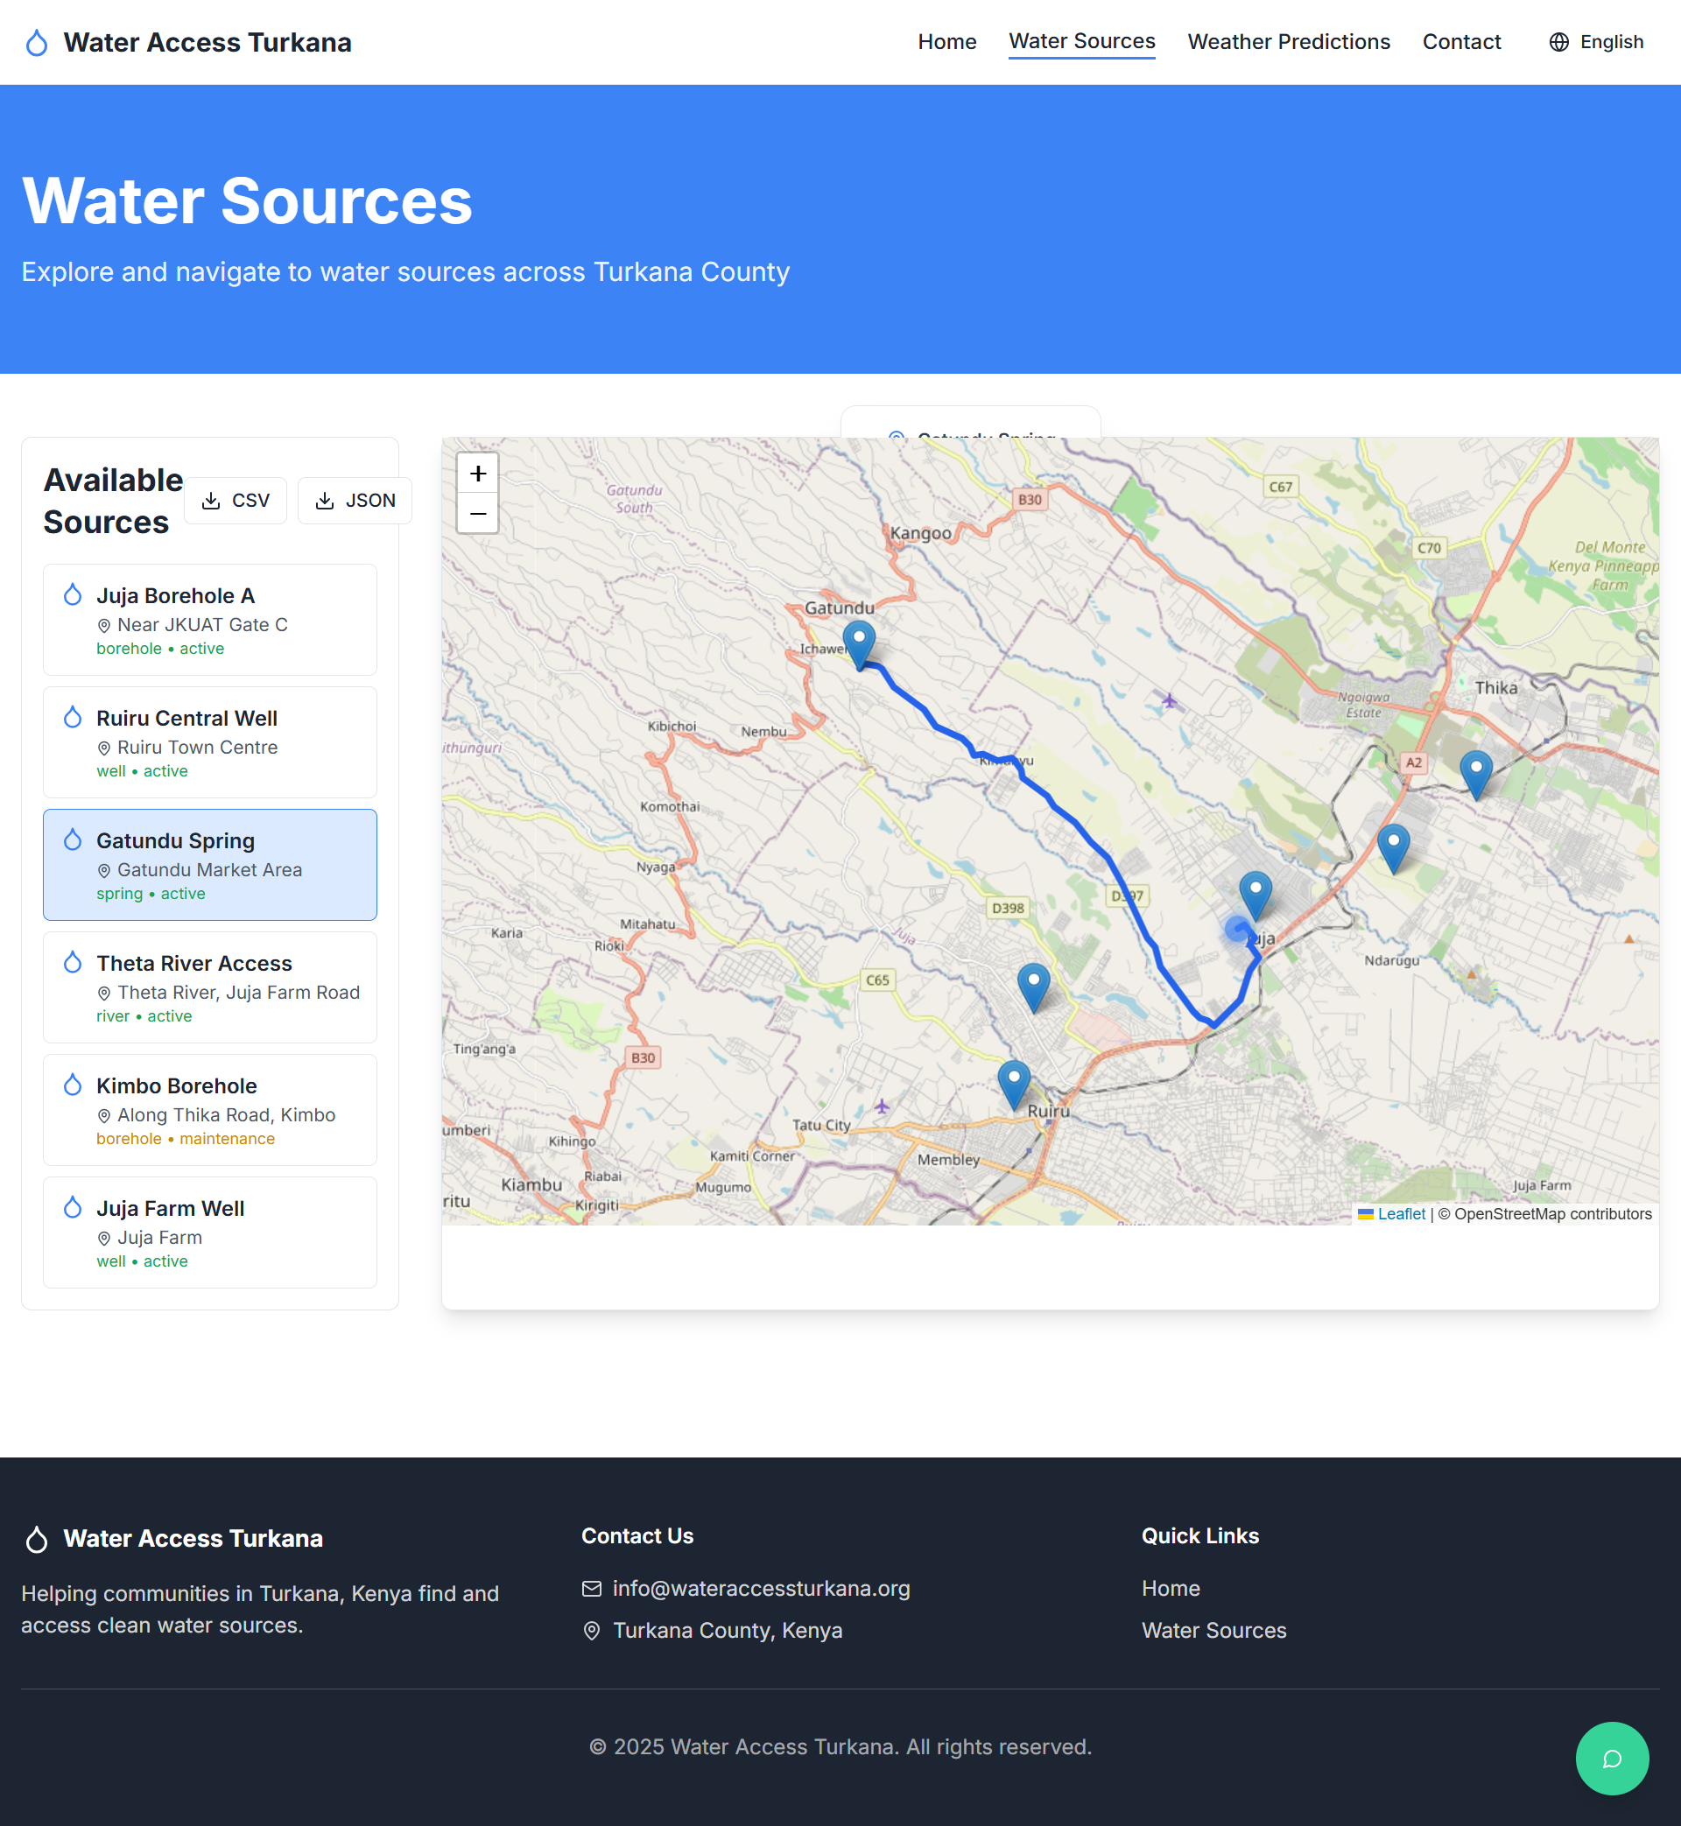Screen dimensions: 1681x1826
Task: Click the map marker below Thika
Action: pyautogui.click(x=1475, y=773)
